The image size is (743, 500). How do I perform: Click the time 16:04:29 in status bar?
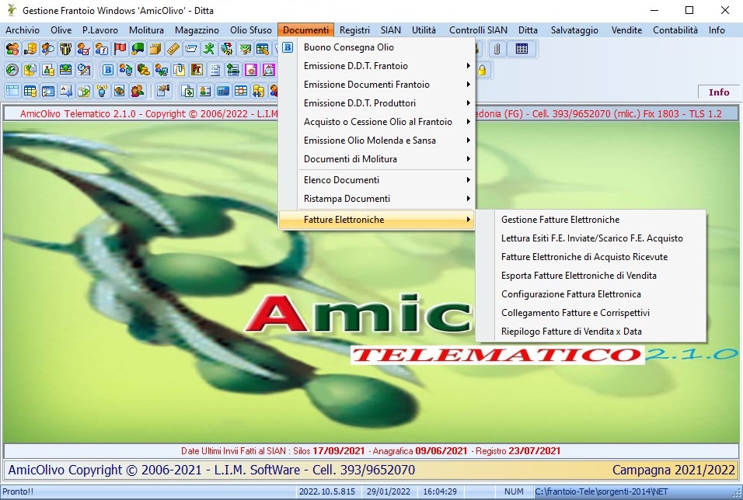pyautogui.click(x=440, y=491)
